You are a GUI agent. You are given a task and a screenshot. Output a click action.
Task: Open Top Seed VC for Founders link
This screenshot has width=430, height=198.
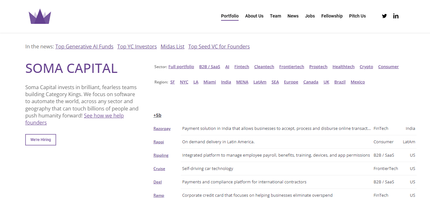coord(219,46)
